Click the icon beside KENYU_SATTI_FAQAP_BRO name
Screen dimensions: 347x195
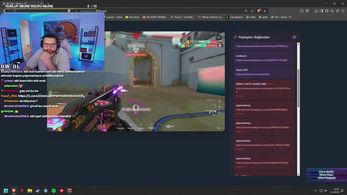pyautogui.click(x=269, y=84)
